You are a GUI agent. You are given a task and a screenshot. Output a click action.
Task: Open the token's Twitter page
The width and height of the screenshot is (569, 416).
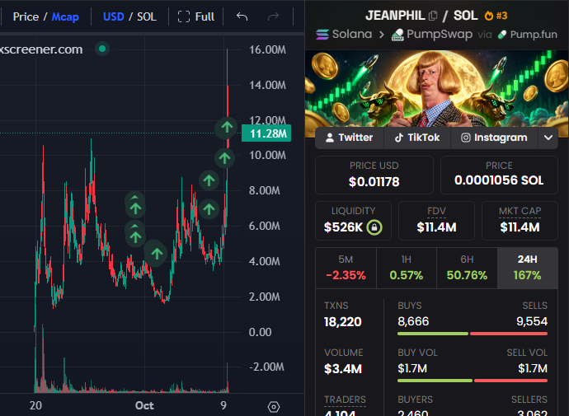coord(349,138)
